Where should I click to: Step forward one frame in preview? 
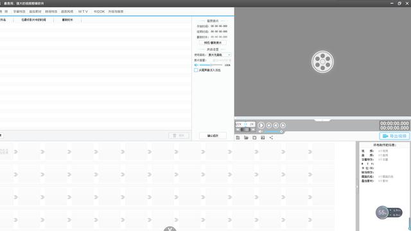[x=283, y=125]
